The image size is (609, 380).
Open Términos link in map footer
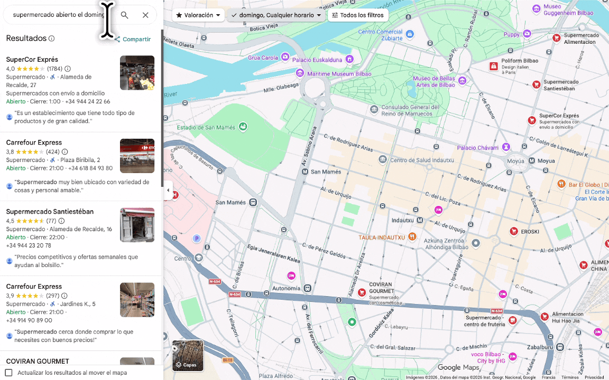(570, 377)
